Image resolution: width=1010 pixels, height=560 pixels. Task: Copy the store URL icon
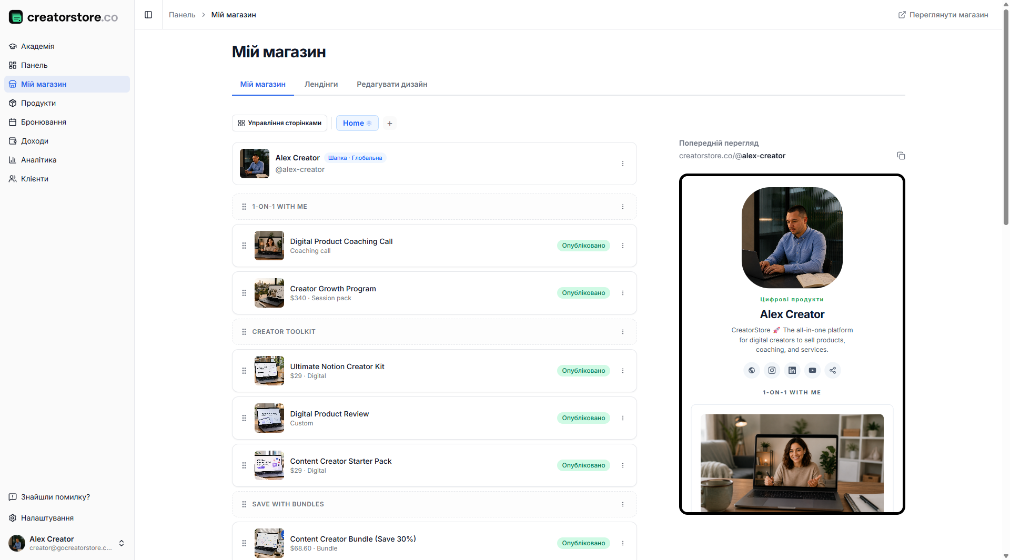pyautogui.click(x=901, y=156)
